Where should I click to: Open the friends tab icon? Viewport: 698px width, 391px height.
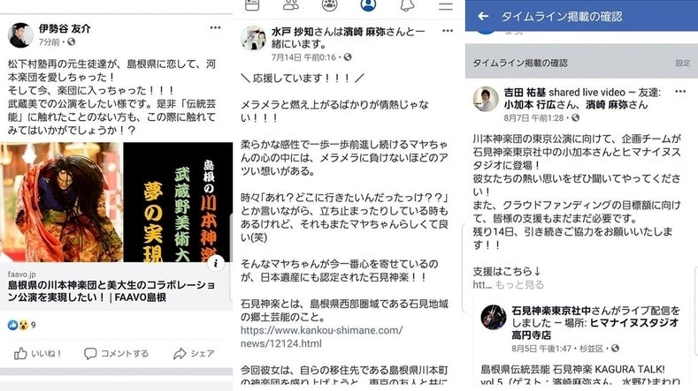291,5
